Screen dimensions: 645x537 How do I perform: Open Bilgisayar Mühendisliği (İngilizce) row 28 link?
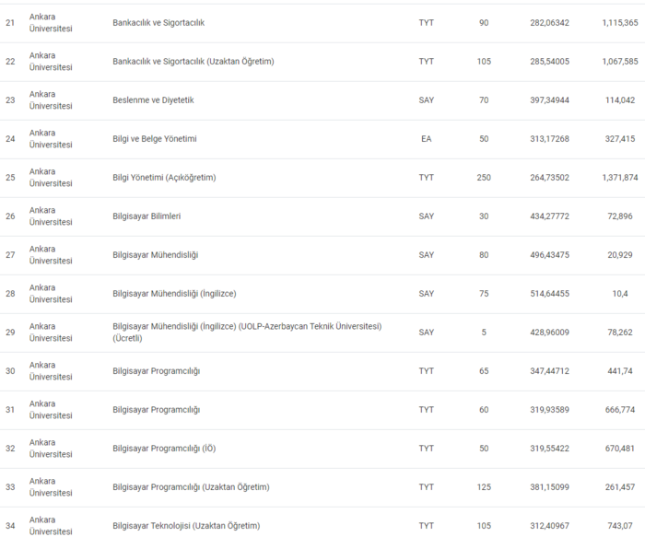(x=174, y=294)
